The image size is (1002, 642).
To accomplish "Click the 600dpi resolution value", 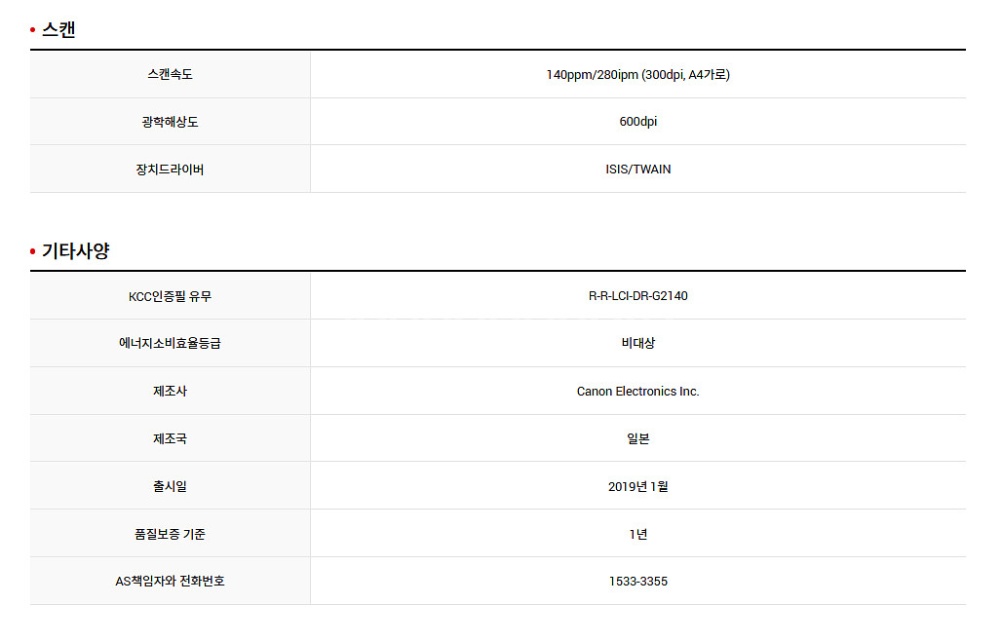I will pyautogui.click(x=637, y=122).
